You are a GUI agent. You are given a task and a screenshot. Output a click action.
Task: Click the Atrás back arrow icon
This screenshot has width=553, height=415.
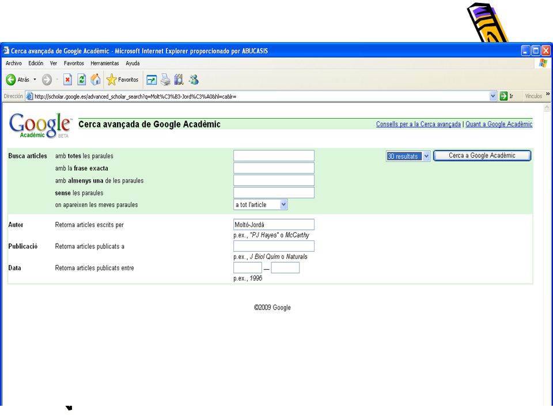coord(11,80)
